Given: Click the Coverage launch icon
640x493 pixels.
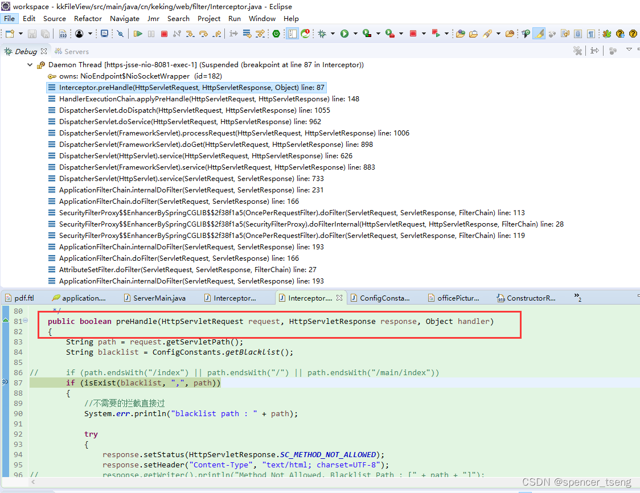Looking at the screenshot, I should coord(367,34).
